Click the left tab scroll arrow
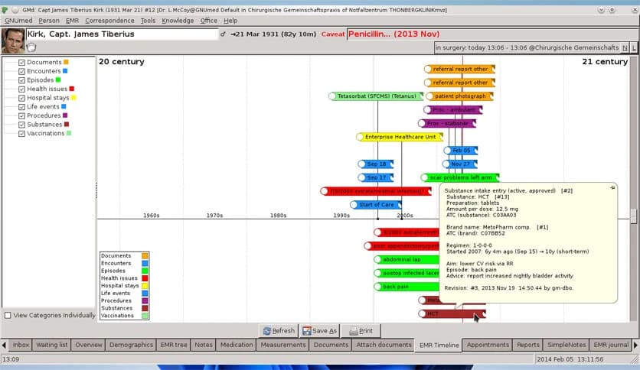Image resolution: width=640 pixels, height=370 pixels. pos(4,345)
